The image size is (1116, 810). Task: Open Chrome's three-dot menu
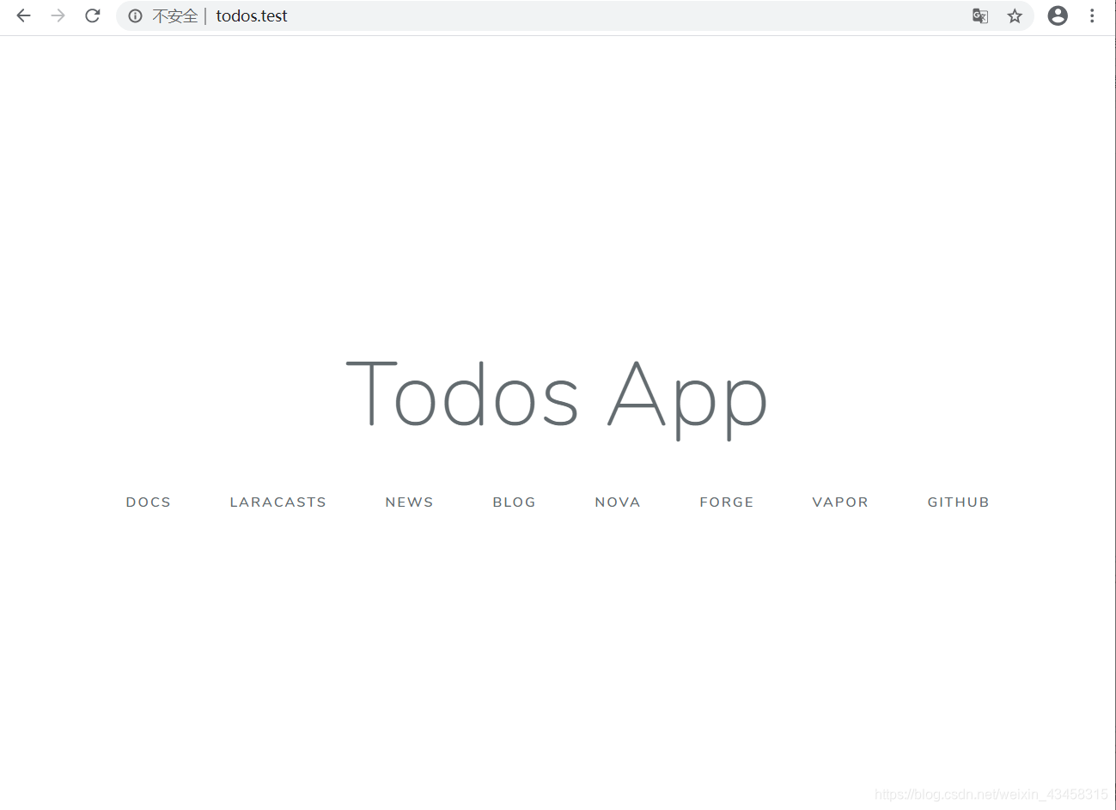[1092, 15]
